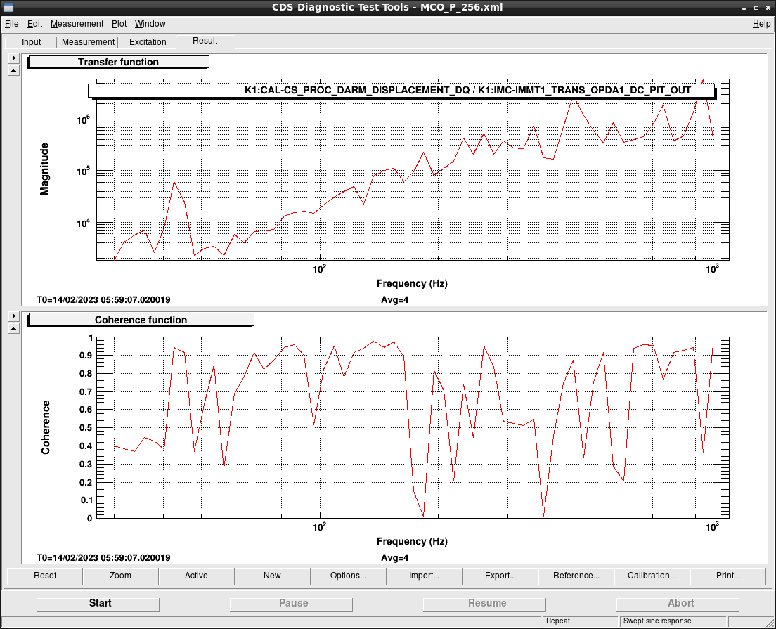Click the New button
This screenshot has width=776, height=629.
(x=272, y=576)
